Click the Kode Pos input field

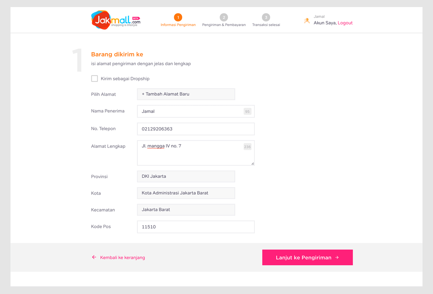point(196,227)
